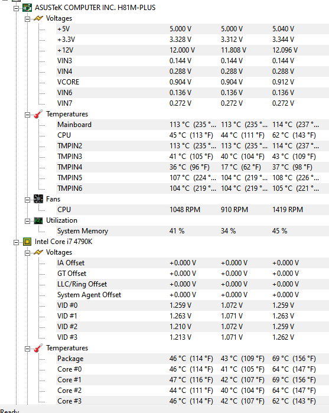Select the TMPIN5 temperature row
329x413 pixels.
(x=193, y=178)
